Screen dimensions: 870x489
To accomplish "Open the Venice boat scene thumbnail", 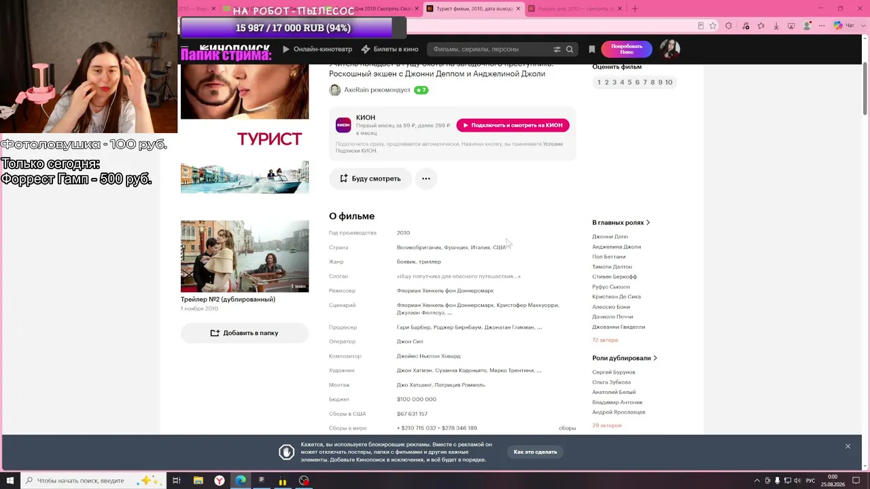I will (x=245, y=177).
